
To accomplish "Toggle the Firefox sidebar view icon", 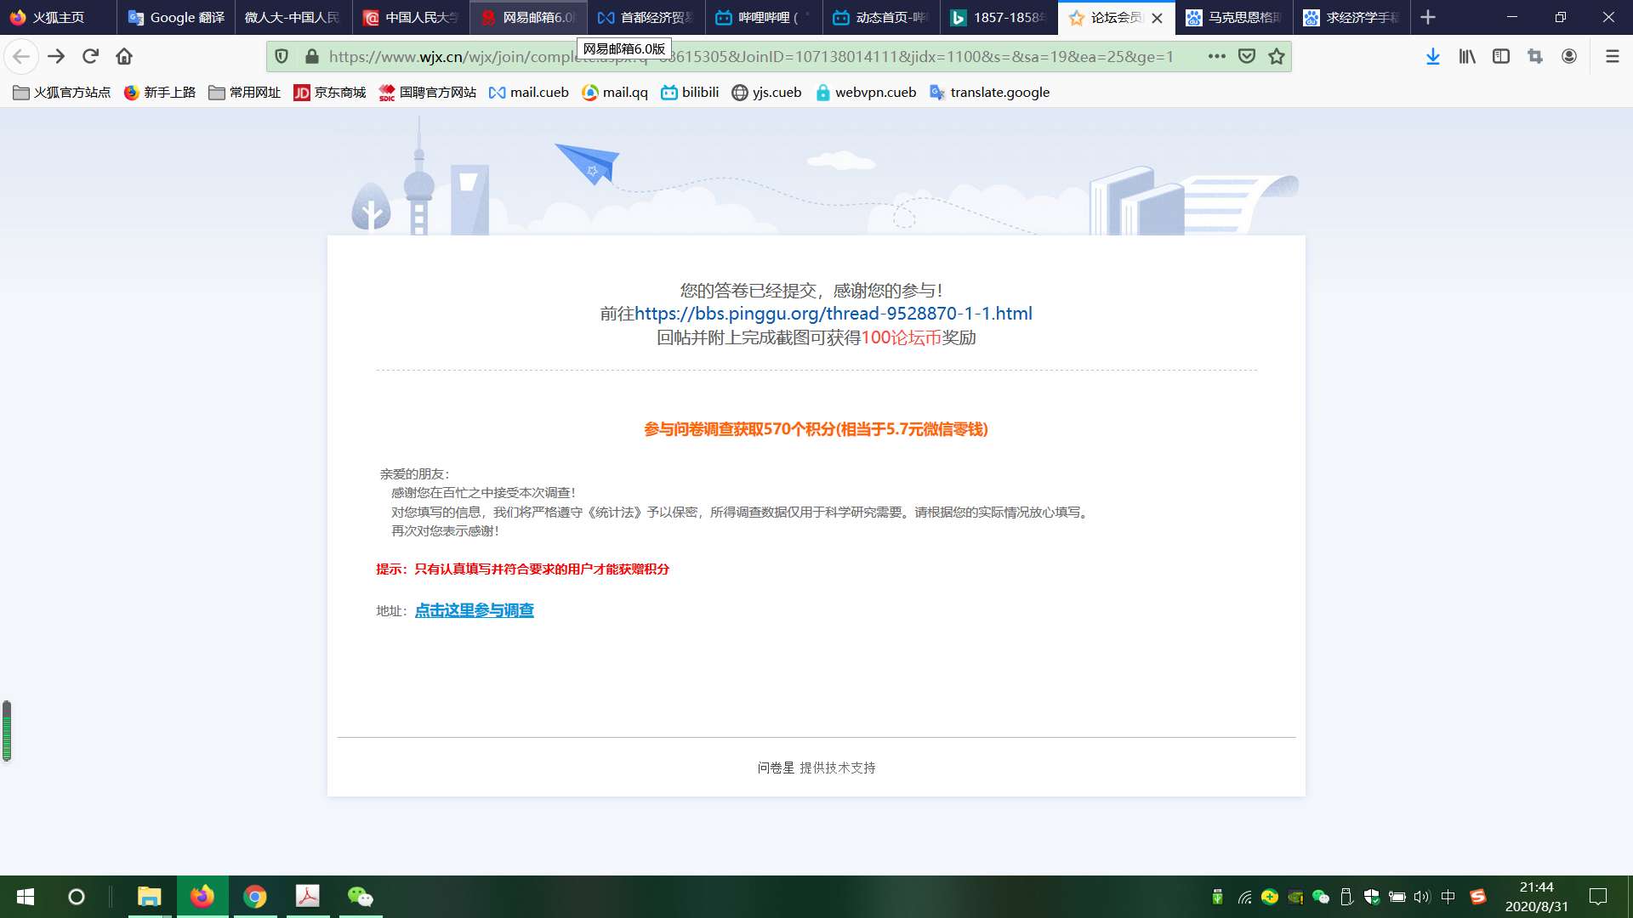I will 1501,56.
